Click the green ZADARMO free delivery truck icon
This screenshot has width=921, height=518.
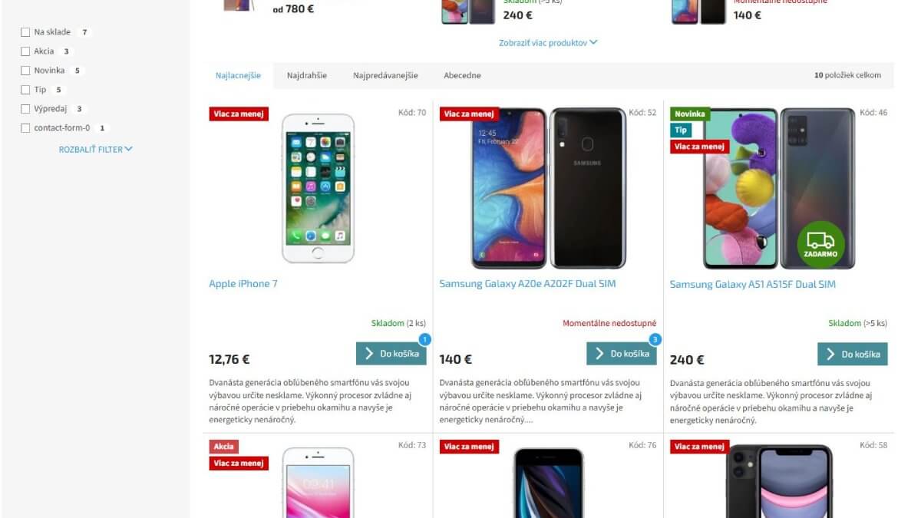(x=820, y=245)
